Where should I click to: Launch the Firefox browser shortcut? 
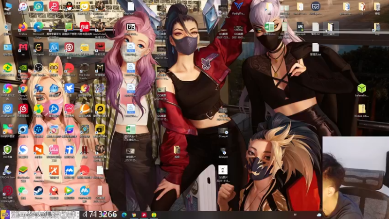(x=23, y=27)
